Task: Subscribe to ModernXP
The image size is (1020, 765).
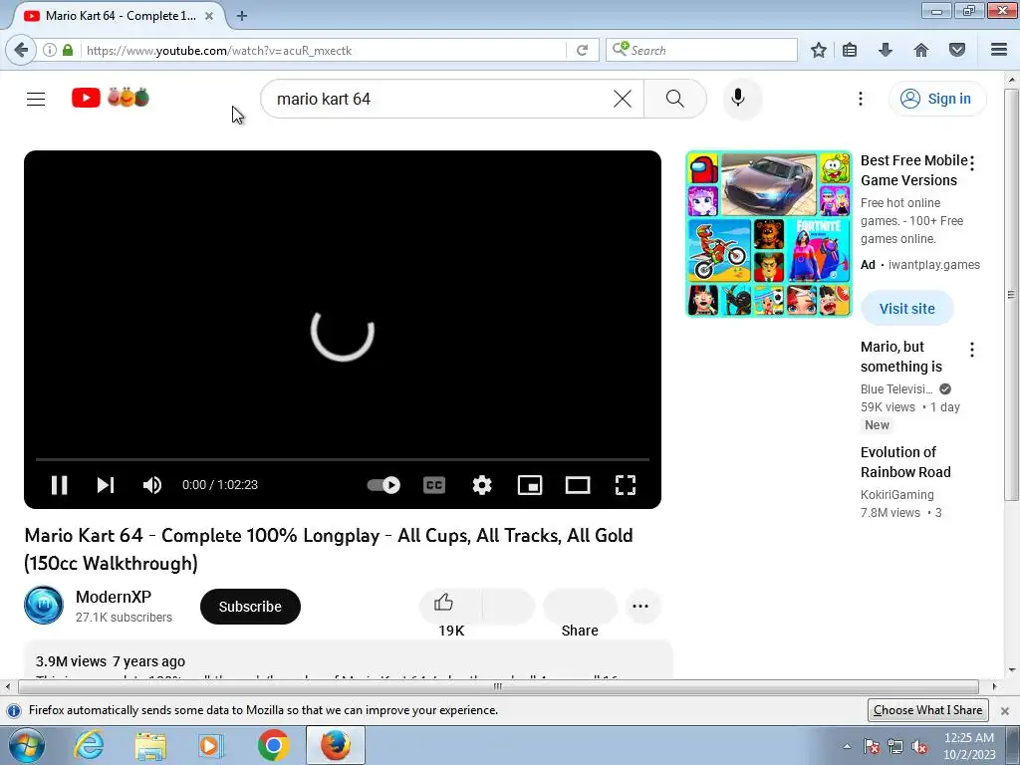Action: (250, 607)
